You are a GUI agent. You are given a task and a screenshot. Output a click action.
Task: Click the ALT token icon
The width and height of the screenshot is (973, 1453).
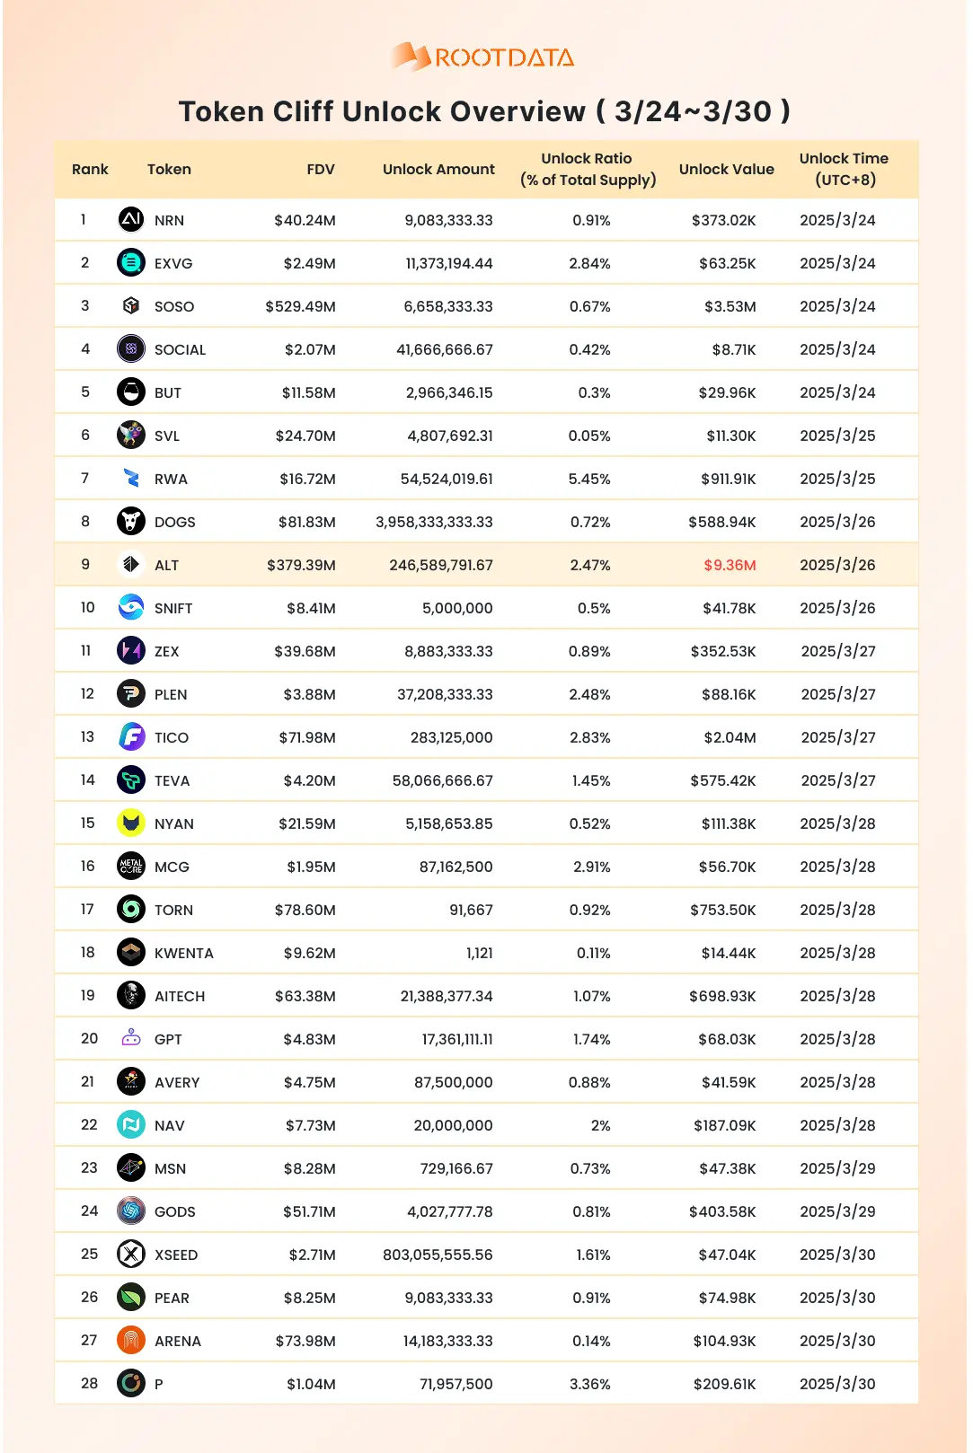click(131, 564)
